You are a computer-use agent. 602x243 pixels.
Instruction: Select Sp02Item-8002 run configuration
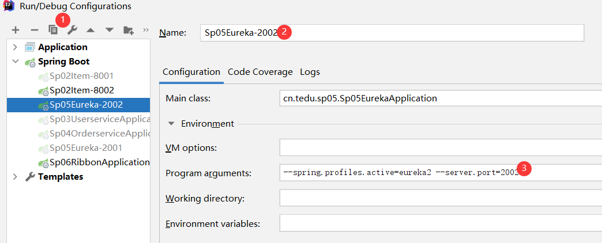coord(81,90)
